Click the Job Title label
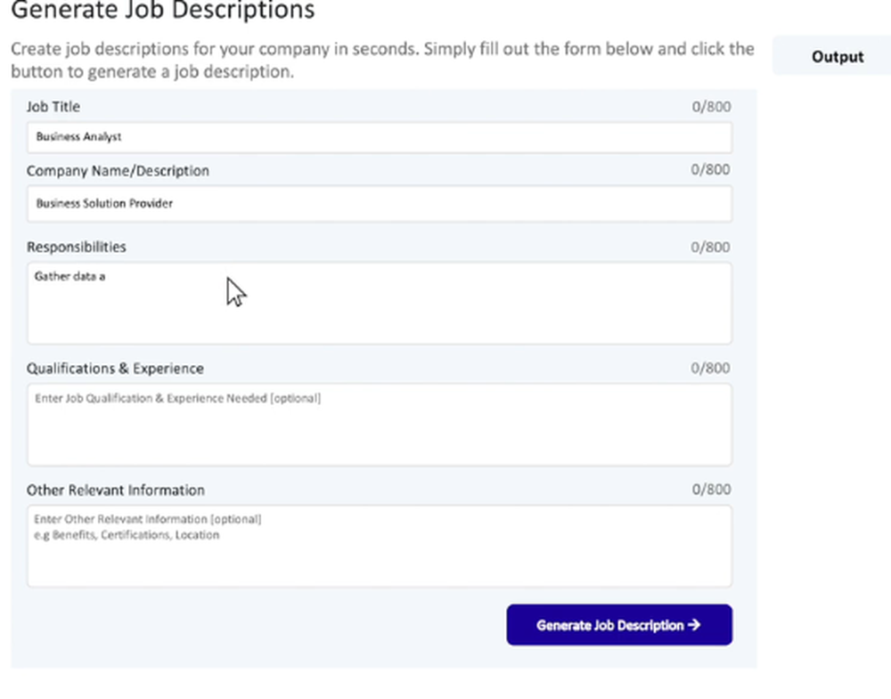Viewport: 891px width, 699px height. click(53, 107)
